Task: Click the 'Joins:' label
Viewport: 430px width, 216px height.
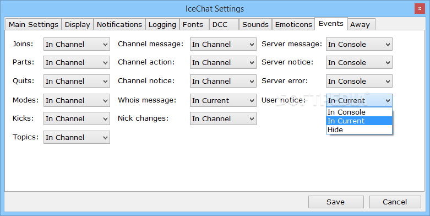Action: 23,44
